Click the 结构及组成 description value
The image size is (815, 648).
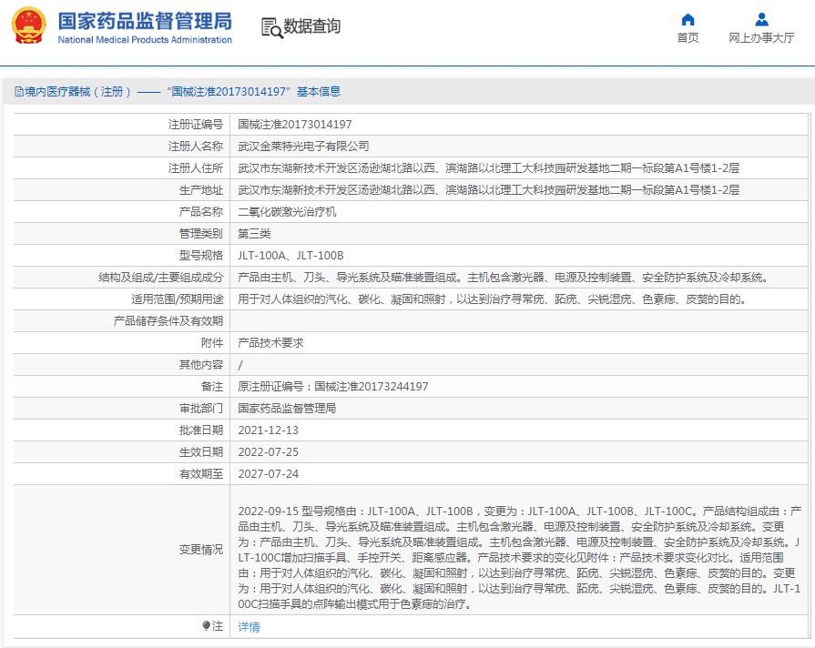504,278
